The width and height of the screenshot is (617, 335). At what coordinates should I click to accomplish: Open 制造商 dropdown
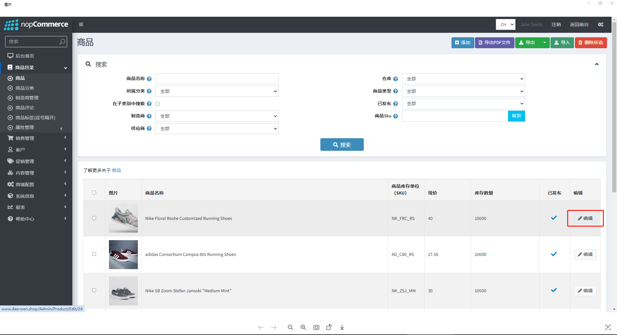tap(217, 116)
